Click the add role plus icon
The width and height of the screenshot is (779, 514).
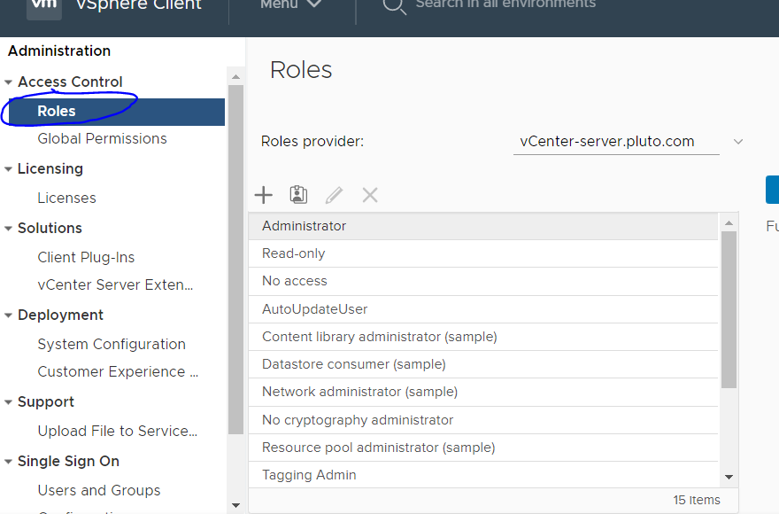coord(264,195)
